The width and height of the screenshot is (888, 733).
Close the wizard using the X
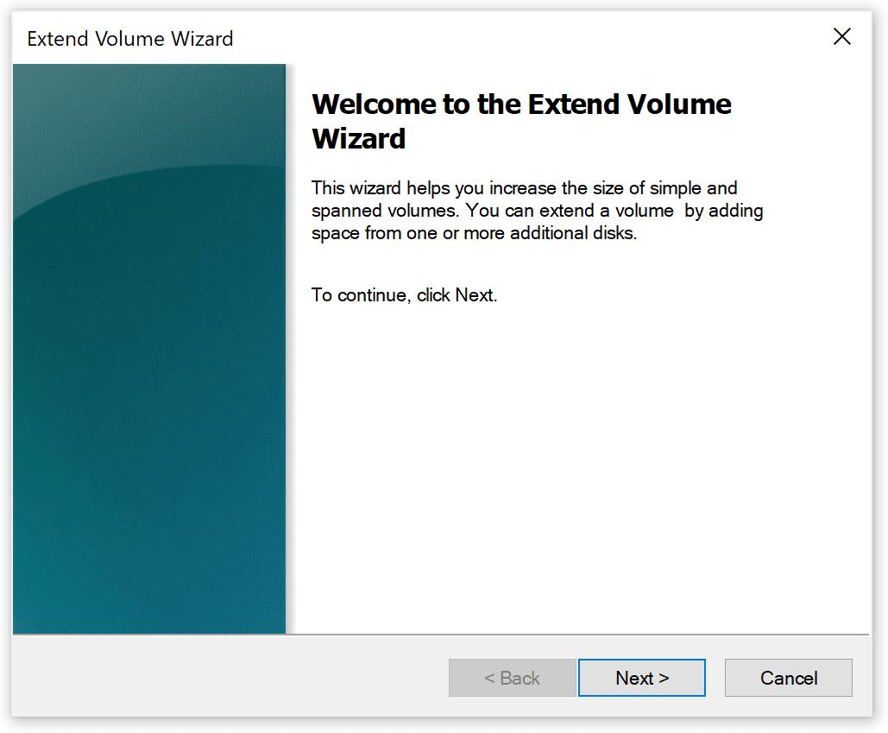(x=841, y=36)
